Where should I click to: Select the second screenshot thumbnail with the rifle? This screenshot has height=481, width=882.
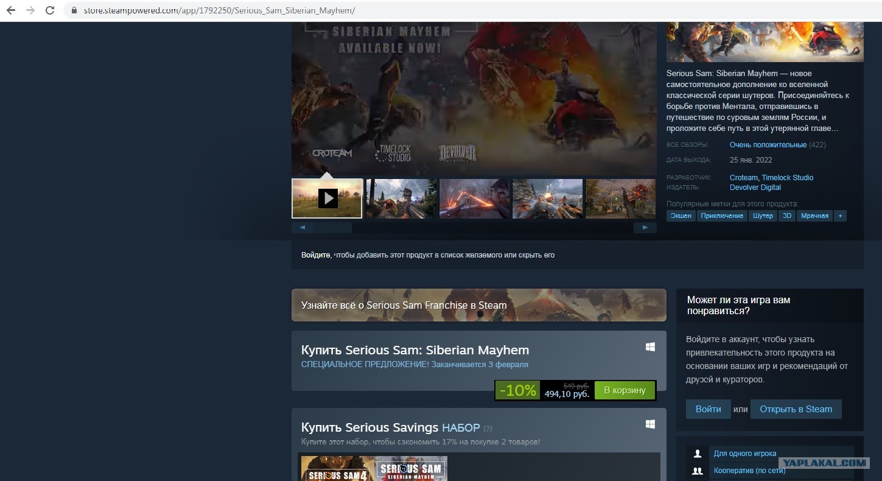point(402,198)
